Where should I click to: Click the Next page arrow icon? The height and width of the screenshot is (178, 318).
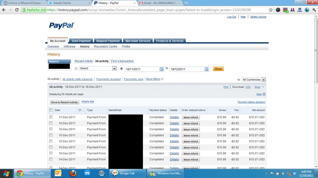(264, 94)
